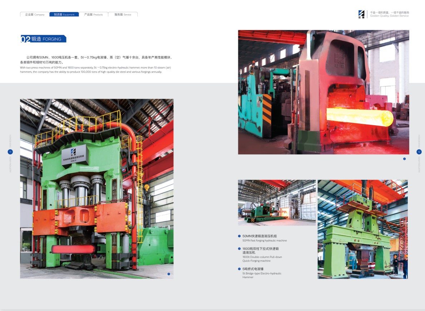Click the blue dot under the glowing ingot photo
Viewport: 425px width, 311px height.
(404, 159)
